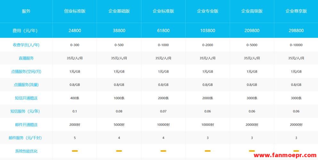Open the 短信开通赠送 row label
This screenshot has height=160, width=318.
[x=26, y=98]
